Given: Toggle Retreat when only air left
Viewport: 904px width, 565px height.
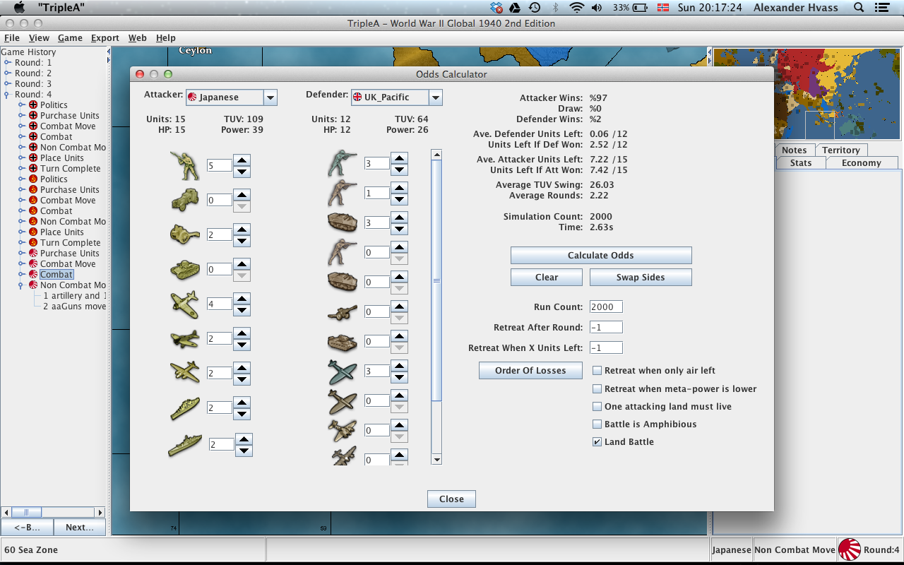Looking at the screenshot, I should [x=597, y=370].
